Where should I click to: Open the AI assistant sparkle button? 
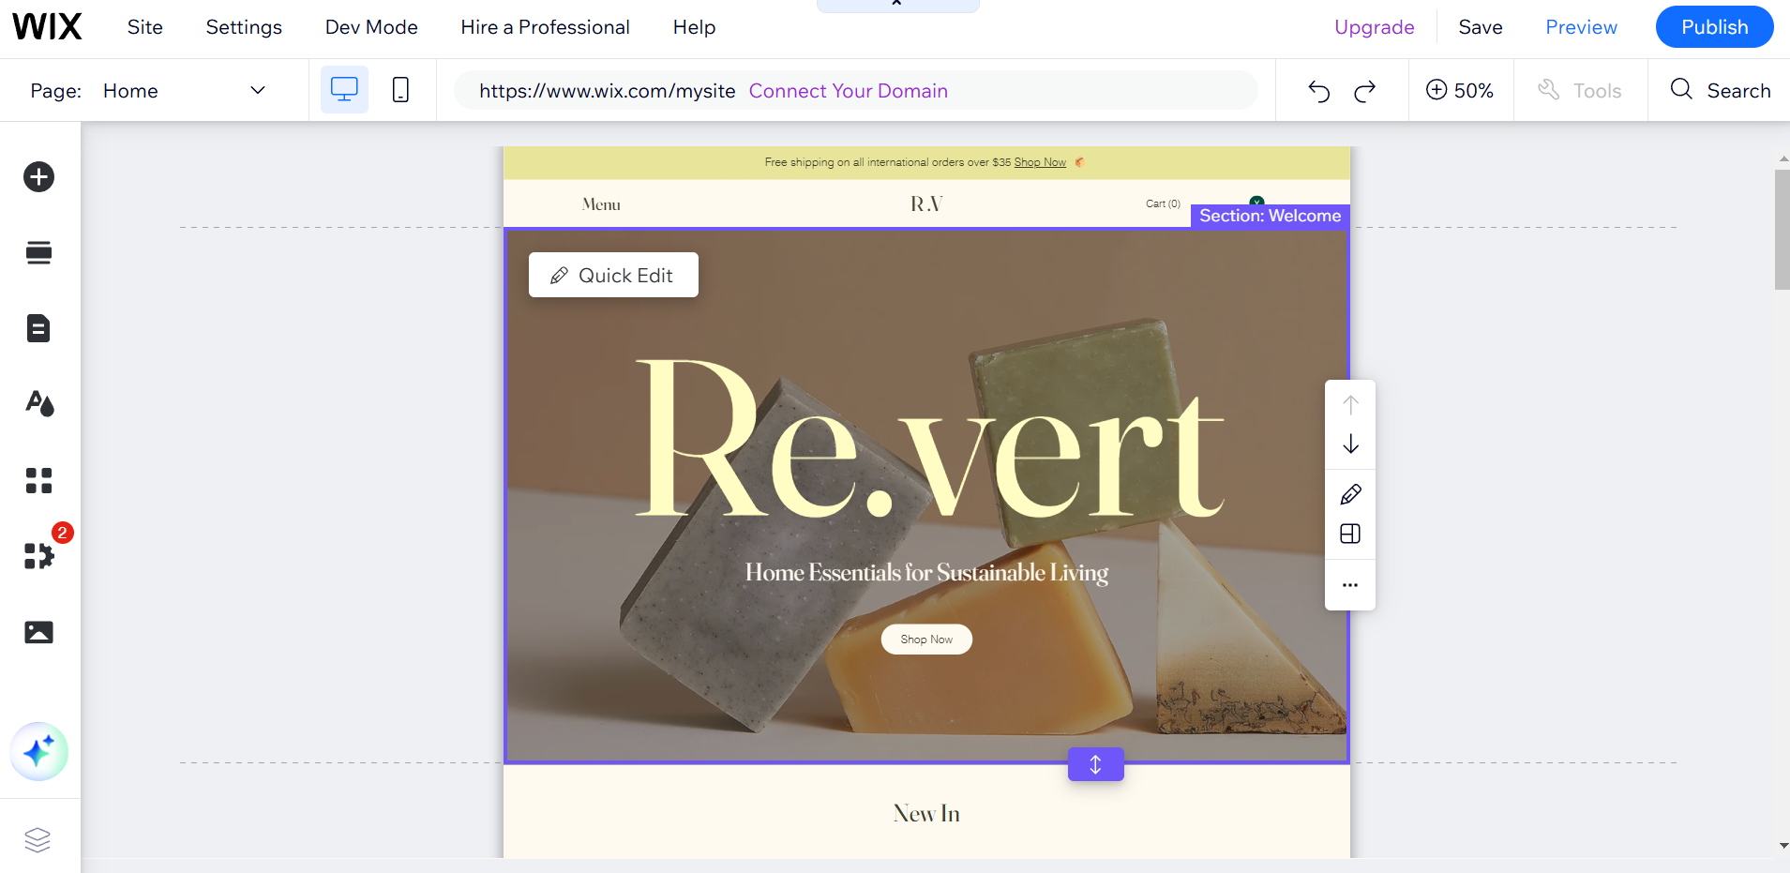point(39,751)
